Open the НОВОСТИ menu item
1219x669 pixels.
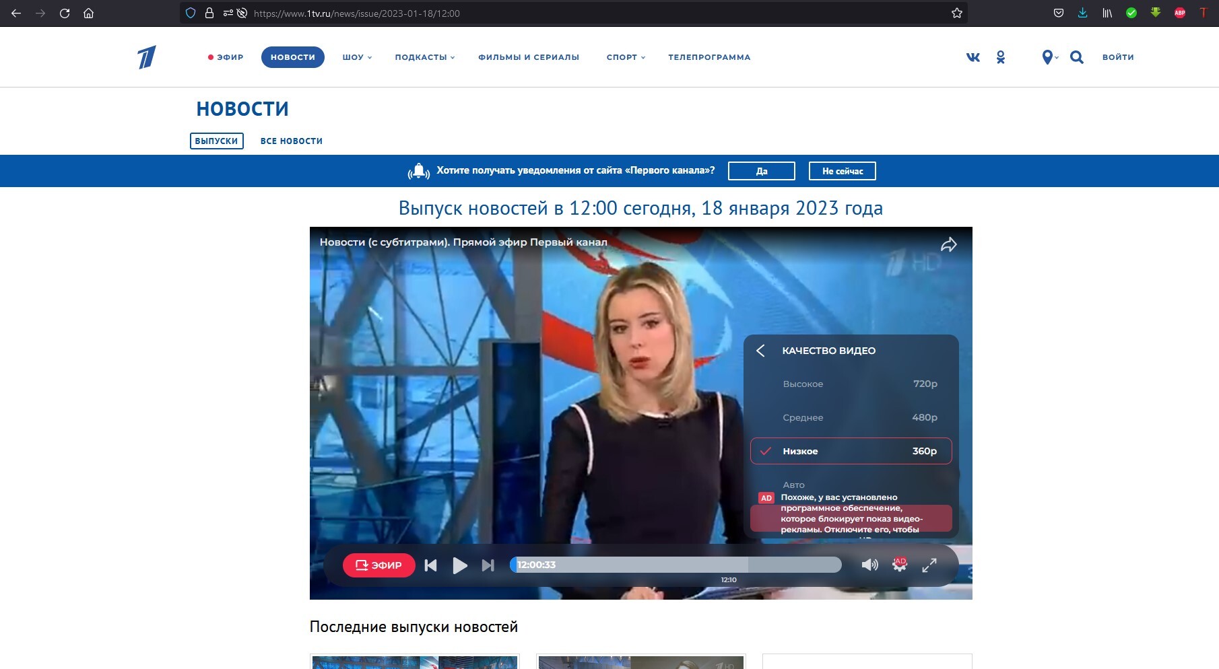(293, 57)
